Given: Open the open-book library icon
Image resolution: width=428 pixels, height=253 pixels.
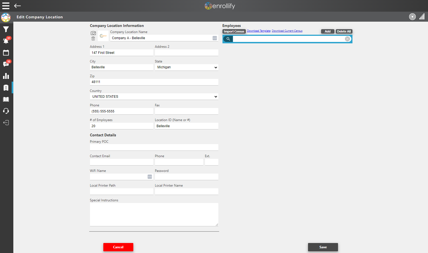Looking at the screenshot, I should click(x=6, y=99).
